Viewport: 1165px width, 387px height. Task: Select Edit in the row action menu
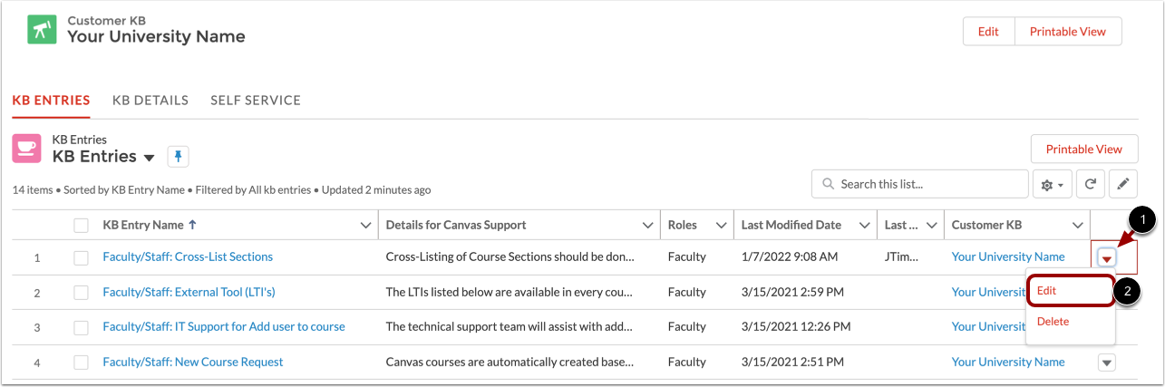(1047, 291)
